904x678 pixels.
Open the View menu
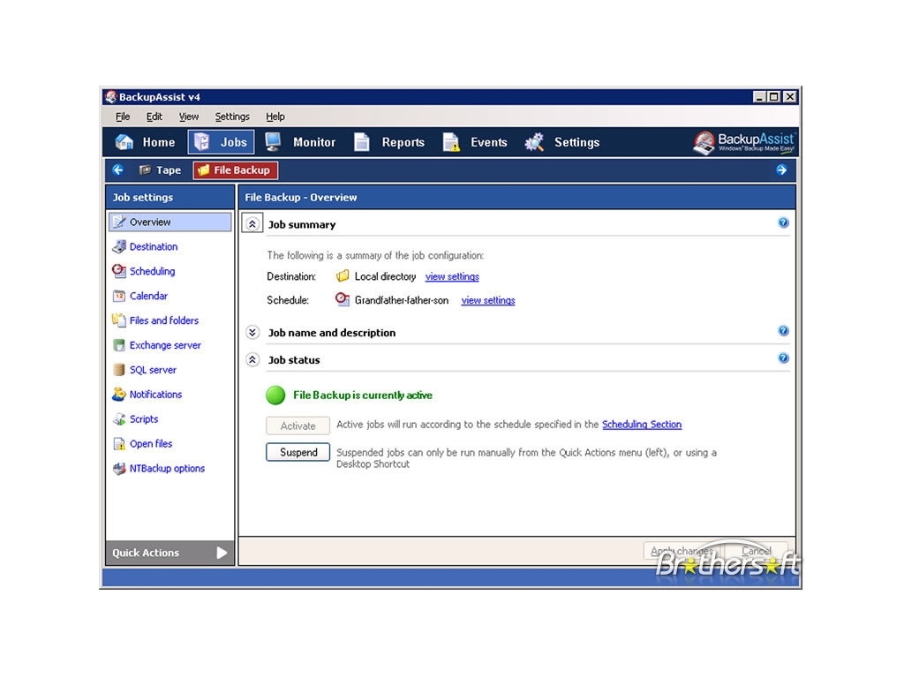tap(189, 117)
